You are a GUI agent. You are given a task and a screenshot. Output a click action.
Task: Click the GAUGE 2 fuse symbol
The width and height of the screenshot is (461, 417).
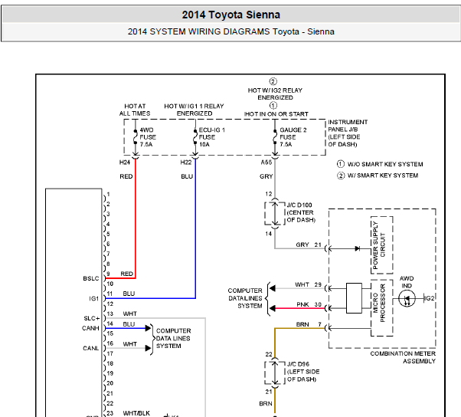pyautogui.click(x=275, y=136)
